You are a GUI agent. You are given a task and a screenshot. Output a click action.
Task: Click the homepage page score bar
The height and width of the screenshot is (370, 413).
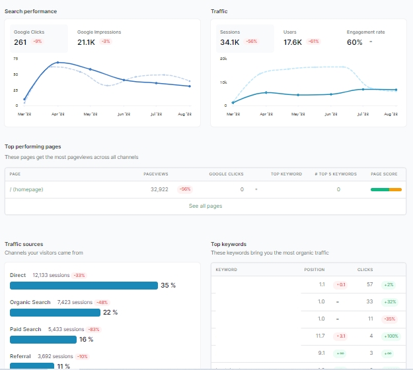coord(386,189)
